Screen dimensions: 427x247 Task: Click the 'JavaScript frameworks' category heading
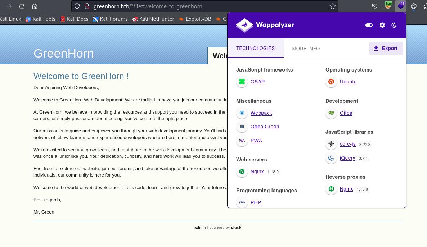tap(264, 70)
